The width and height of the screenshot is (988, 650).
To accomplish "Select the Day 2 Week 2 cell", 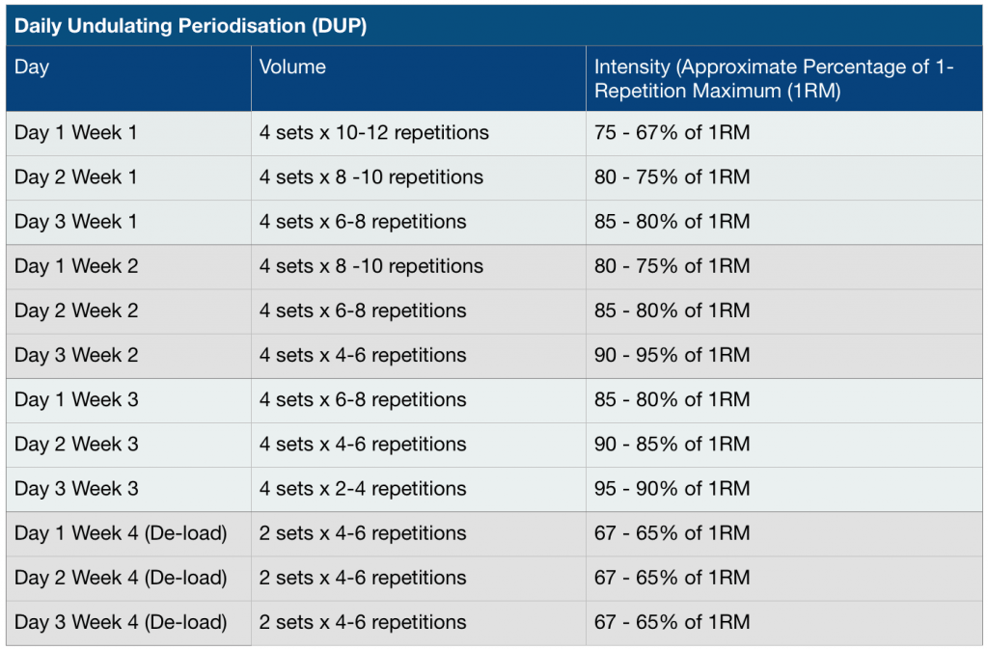I will (x=76, y=311).
